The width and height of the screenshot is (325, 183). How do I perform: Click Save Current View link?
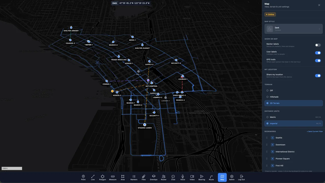click(x=315, y=131)
